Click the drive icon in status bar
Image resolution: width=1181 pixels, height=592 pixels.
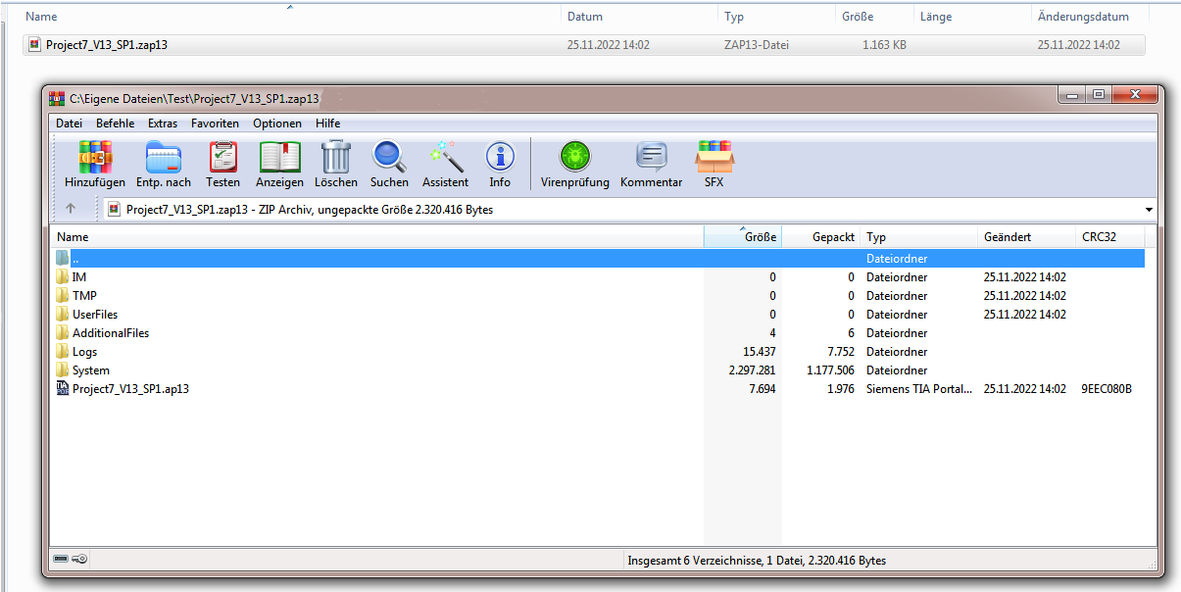pyautogui.click(x=61, y=560)
